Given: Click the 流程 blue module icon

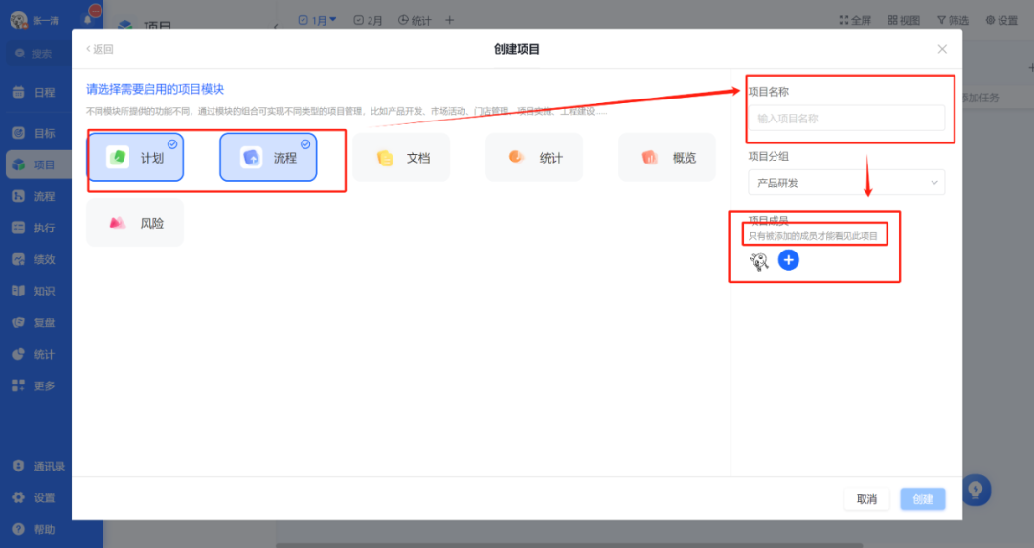Looking at the screenshot, I should click(251, 158).
